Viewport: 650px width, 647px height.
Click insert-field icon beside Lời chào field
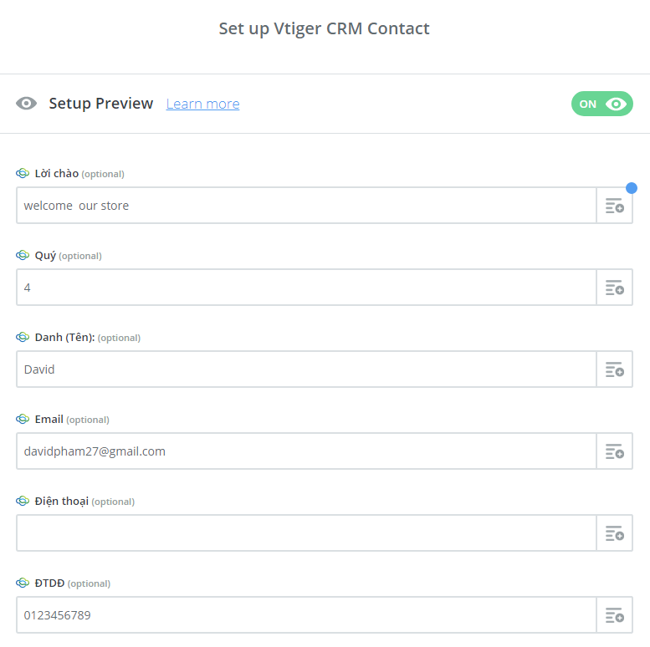pyautogui.click(x=615, y=206)
